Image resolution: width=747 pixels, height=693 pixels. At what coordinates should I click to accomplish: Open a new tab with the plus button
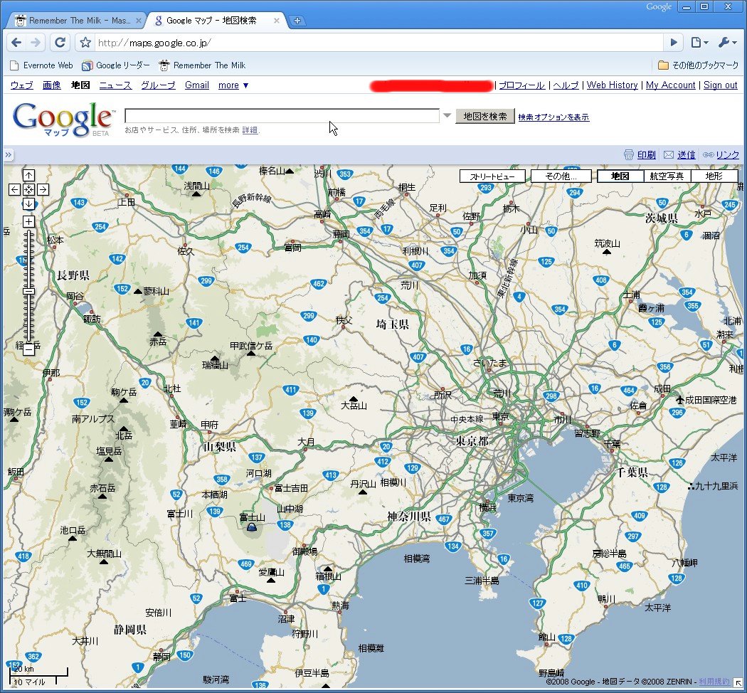pyautogui.click(x=297, y=21)
